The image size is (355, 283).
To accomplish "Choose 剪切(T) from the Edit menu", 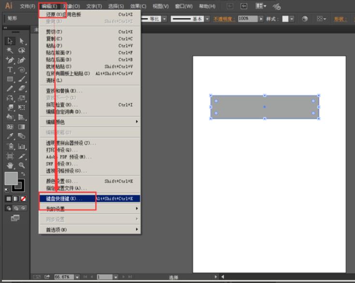I will 90,32.
